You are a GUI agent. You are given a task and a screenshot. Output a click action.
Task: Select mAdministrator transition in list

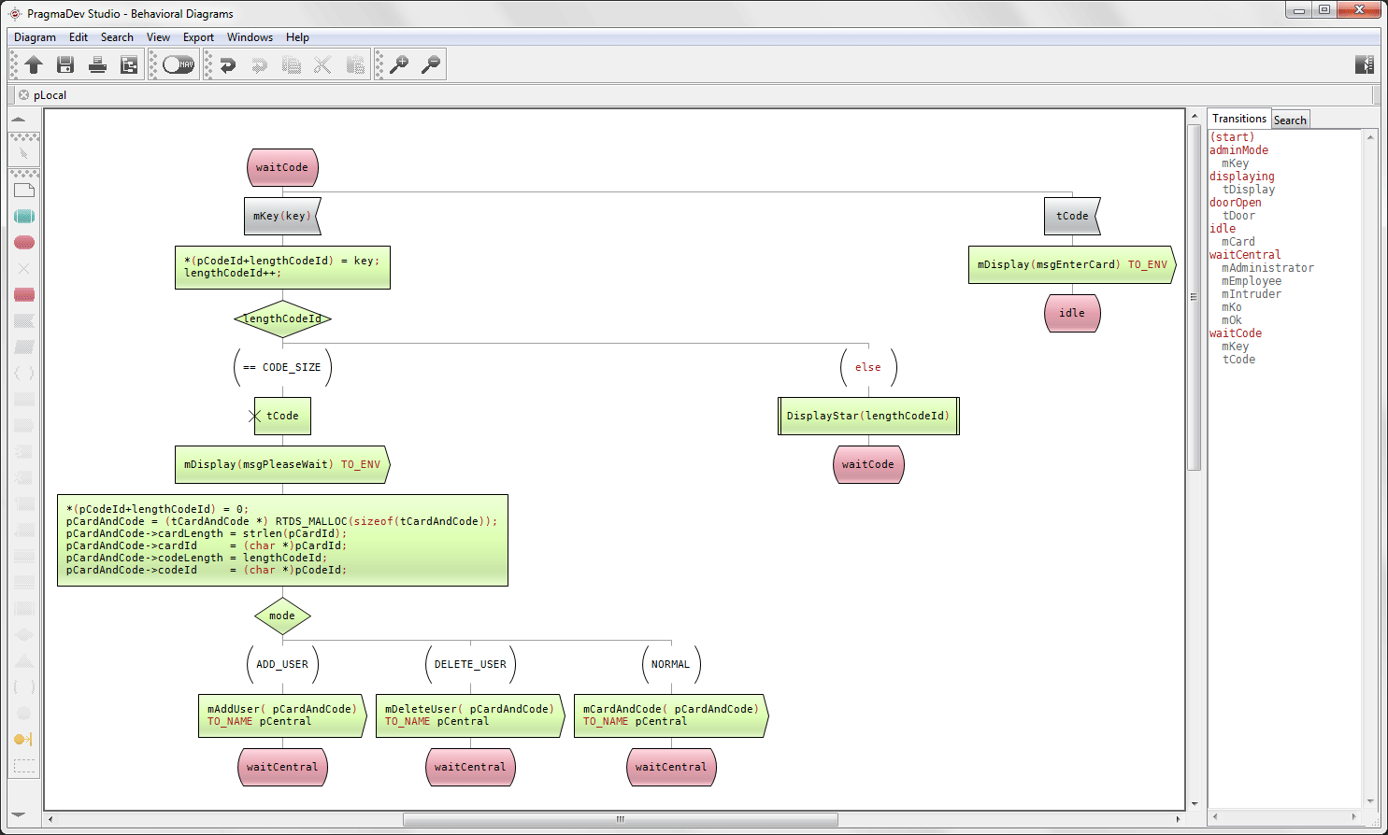pos(1267,268)
